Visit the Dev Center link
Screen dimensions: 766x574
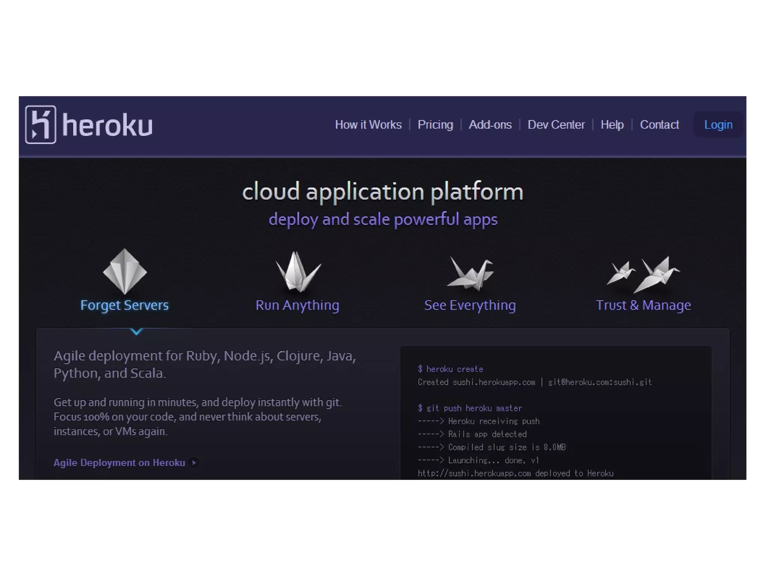pos(556,125)
